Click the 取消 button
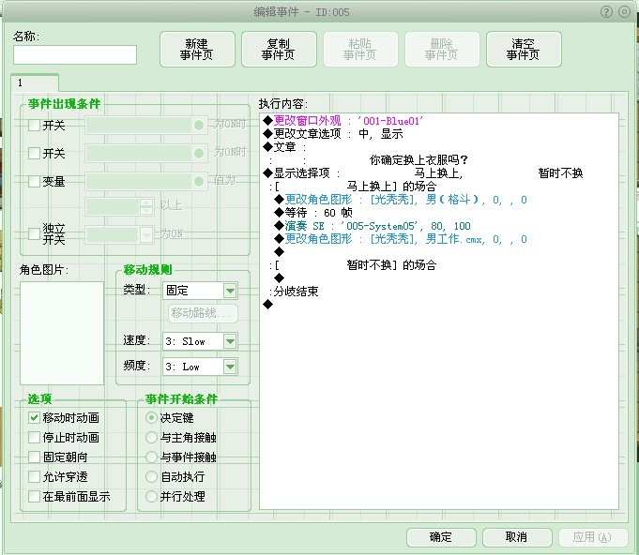Image resolution: width=639 pixels, height=555 pixels. pos(517,537)
